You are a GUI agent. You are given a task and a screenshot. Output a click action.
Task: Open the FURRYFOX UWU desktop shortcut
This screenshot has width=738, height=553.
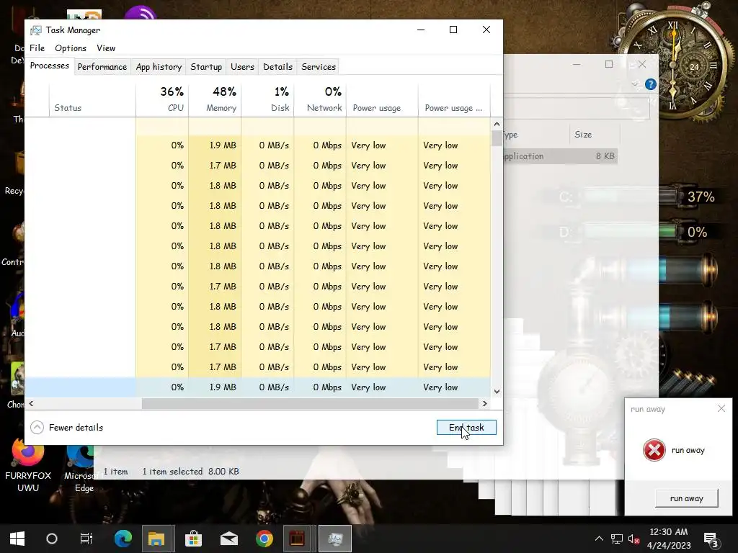[x=28, y=464]
